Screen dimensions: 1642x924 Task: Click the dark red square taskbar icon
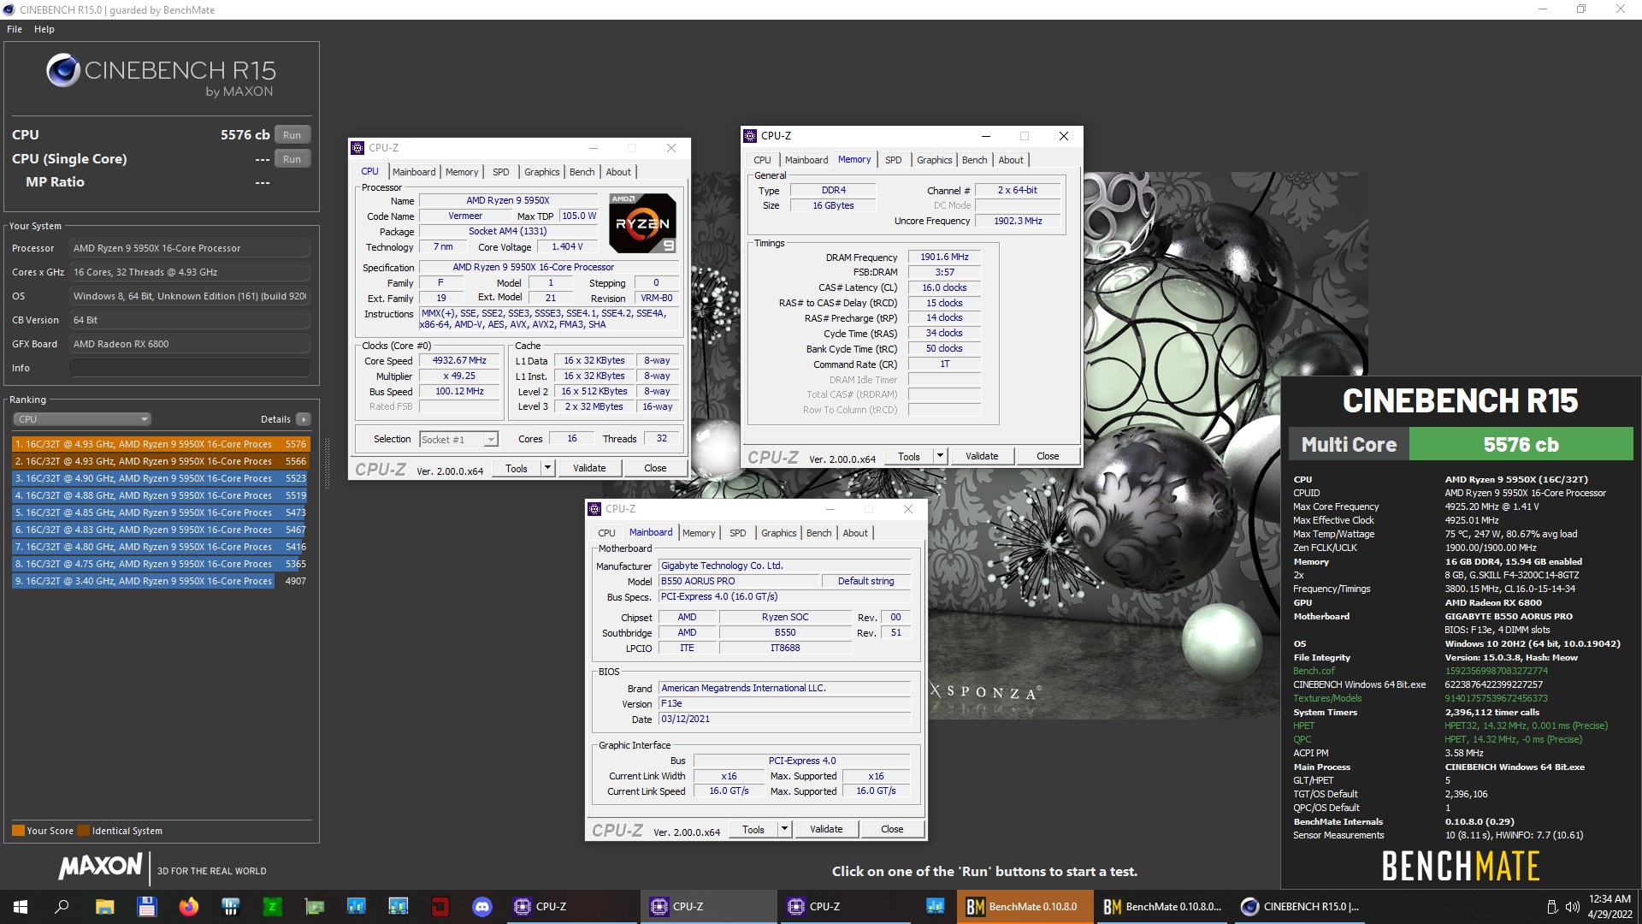coord(440,907)
